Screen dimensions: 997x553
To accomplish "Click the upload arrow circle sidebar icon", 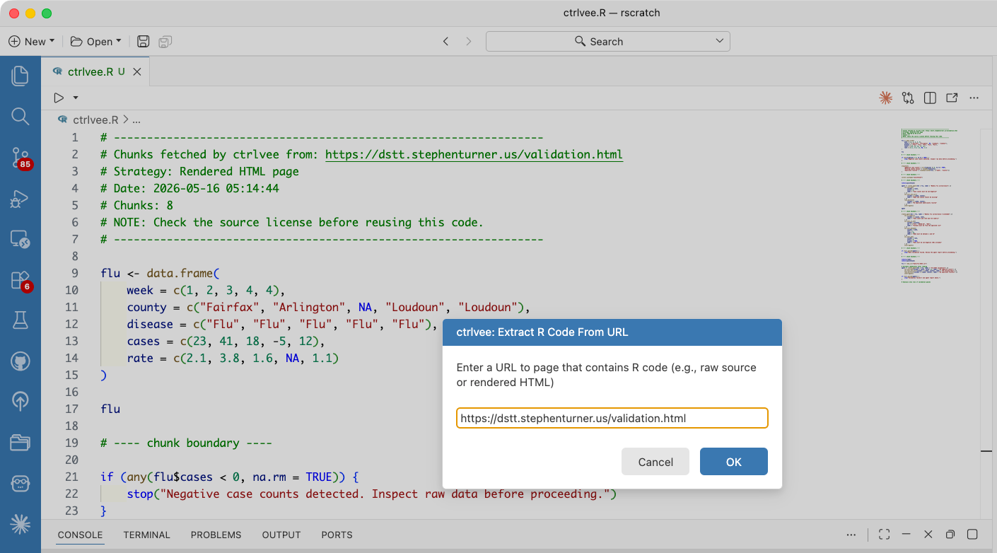I will pos(20,402).
